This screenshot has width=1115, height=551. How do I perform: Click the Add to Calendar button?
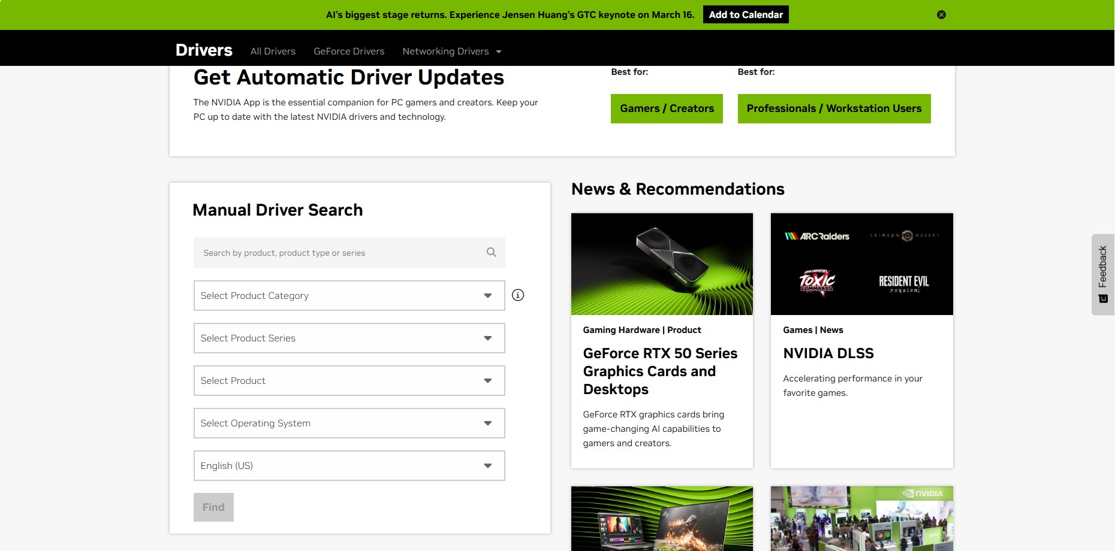coord(746,14)
